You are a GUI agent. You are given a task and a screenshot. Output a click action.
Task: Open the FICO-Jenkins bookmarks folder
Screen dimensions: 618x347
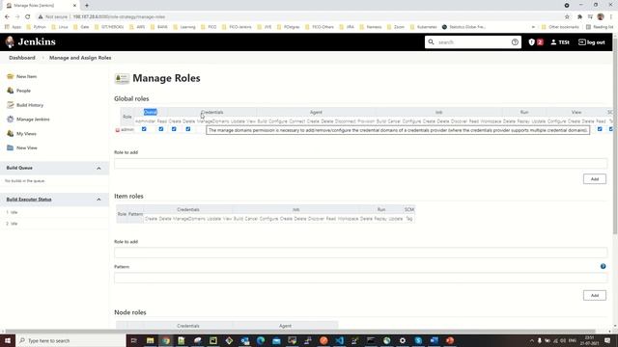pyautogui.click(x=237, y=27)
